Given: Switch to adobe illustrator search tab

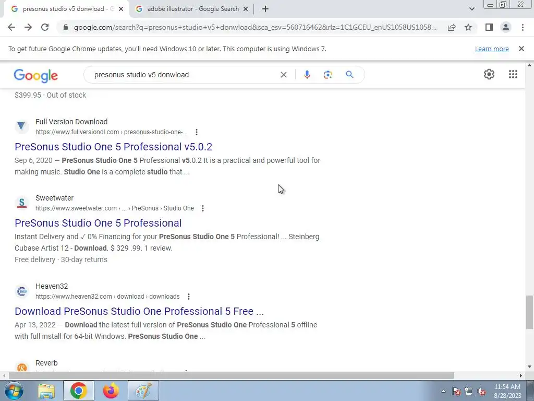Looking at the screenshot, I should click(x=193, y=9).
